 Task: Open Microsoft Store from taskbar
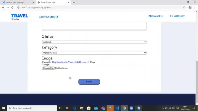[89, 108]
